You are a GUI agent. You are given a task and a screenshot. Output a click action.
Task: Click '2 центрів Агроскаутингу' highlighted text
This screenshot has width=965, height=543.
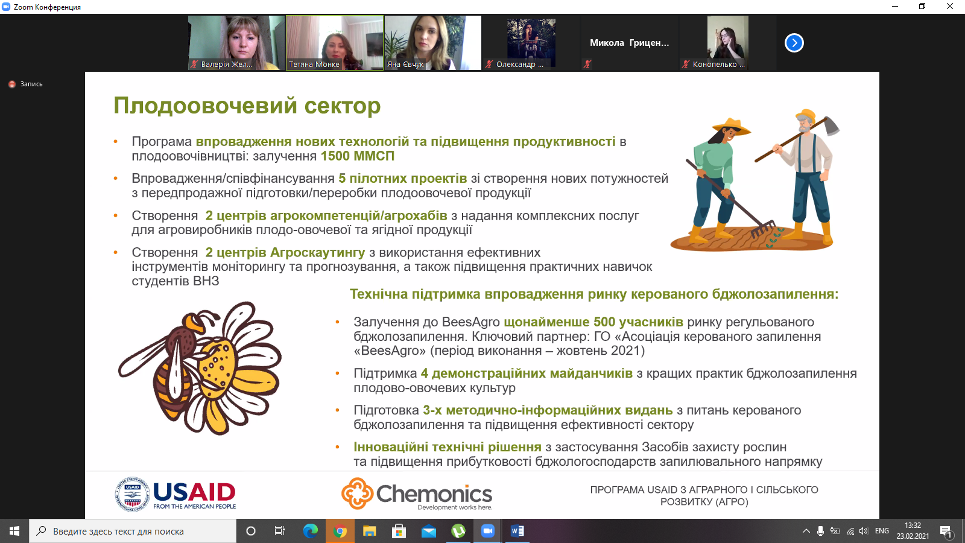point(285,252)
